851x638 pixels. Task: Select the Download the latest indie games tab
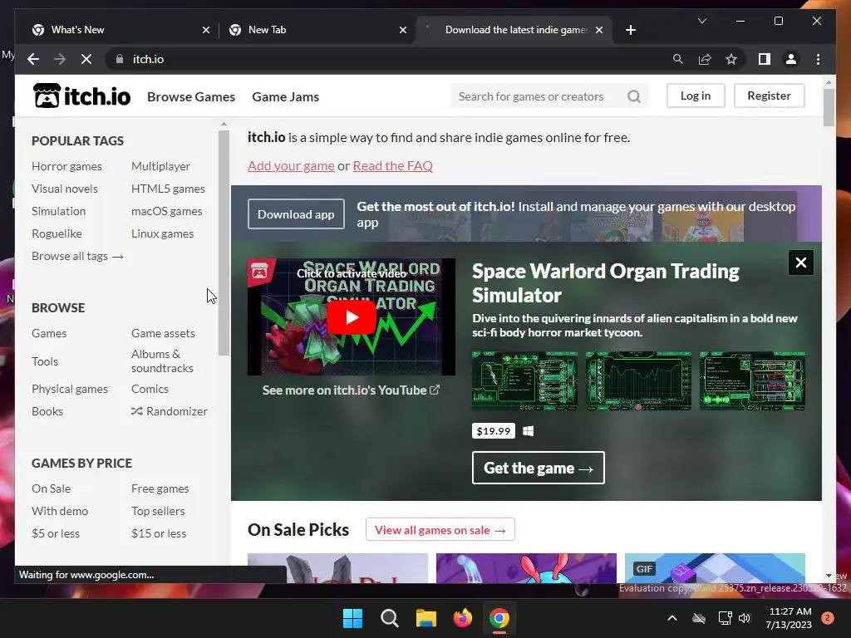pyautogui.click(x=513, y=30)
